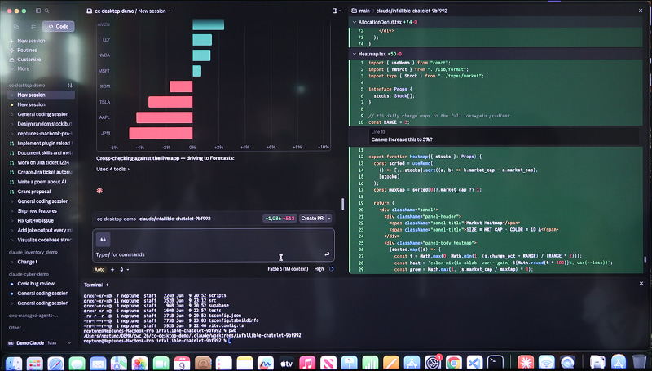This screenshot has height=371, width=652.
Task: Open Finder from the Dock
Action: 14,363
